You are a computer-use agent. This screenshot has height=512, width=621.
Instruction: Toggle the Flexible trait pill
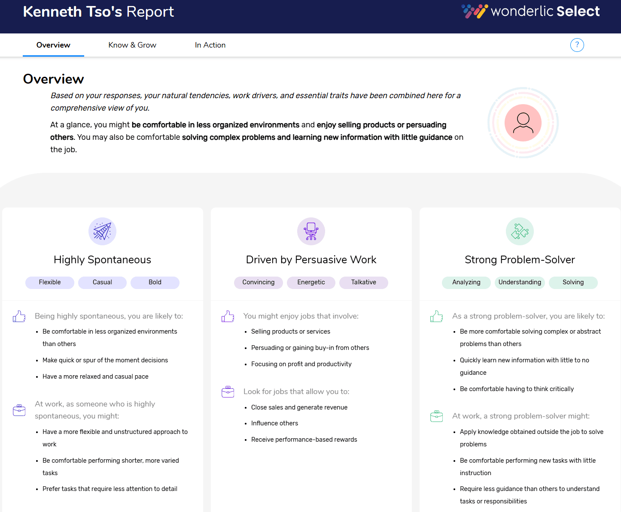coord(49,282)
